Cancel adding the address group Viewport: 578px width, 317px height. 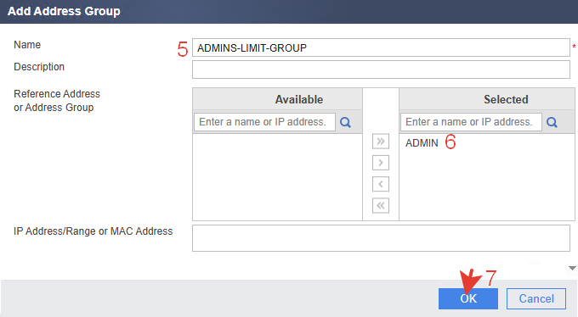536,298
